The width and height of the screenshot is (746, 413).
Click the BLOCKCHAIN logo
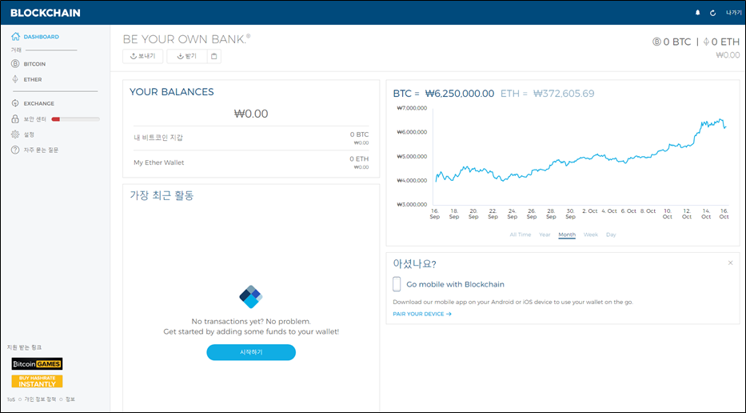point(46,13)
